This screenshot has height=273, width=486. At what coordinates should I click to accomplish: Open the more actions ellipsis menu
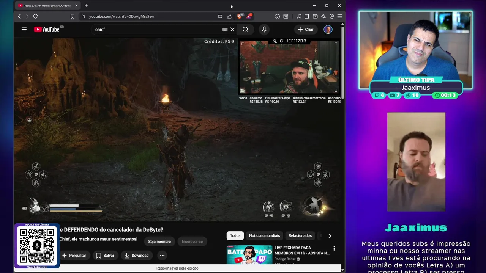(162, 256)
